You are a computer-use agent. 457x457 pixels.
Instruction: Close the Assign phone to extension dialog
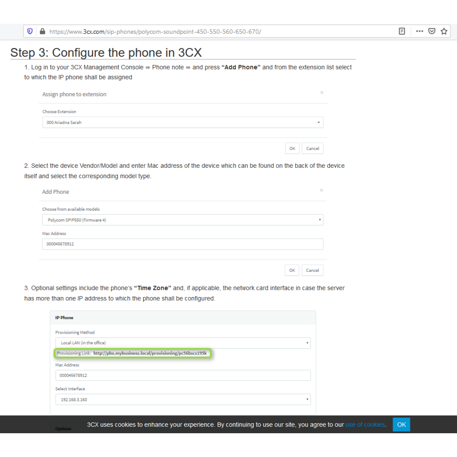tap(322, 92)
